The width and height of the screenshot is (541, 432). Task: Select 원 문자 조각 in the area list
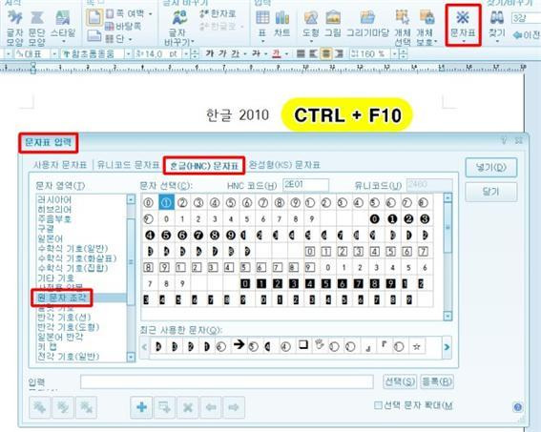(x=62, y=298)
